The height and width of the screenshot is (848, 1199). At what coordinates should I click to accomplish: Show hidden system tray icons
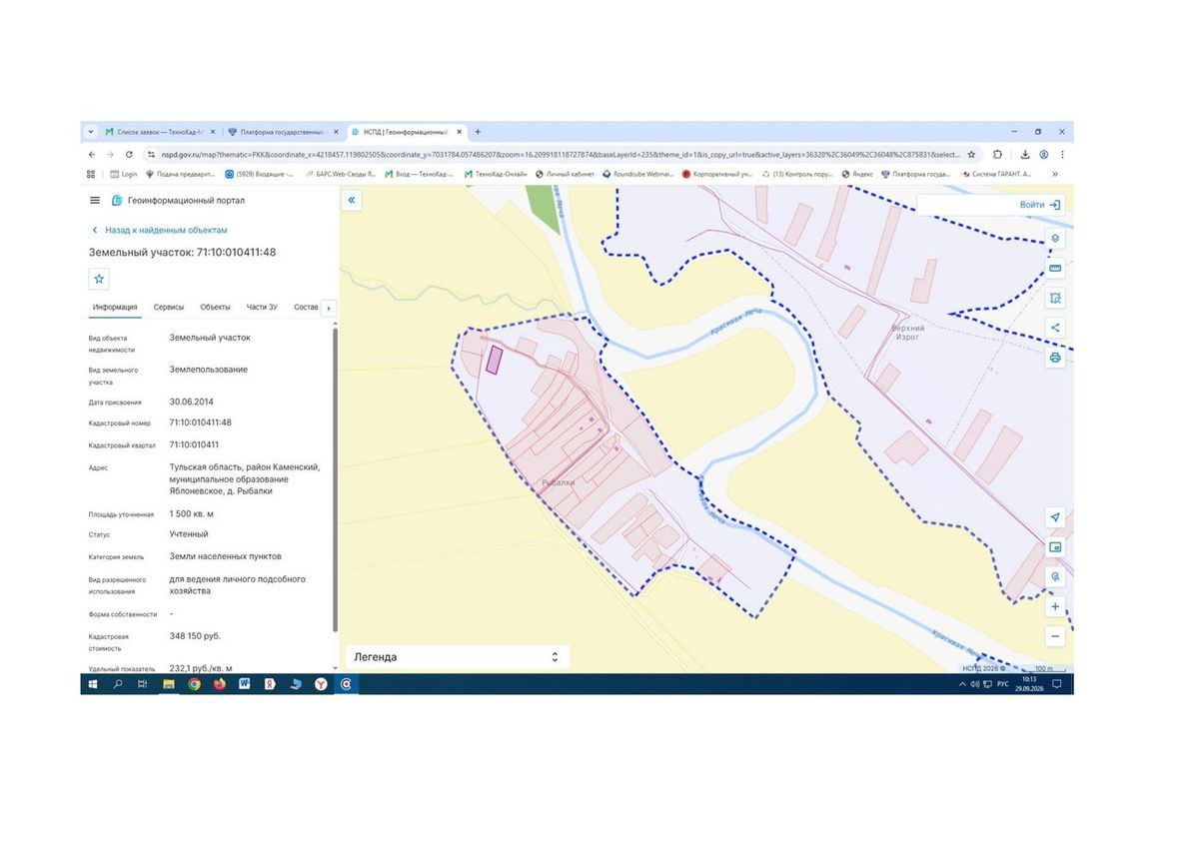(x=963, y=684)
